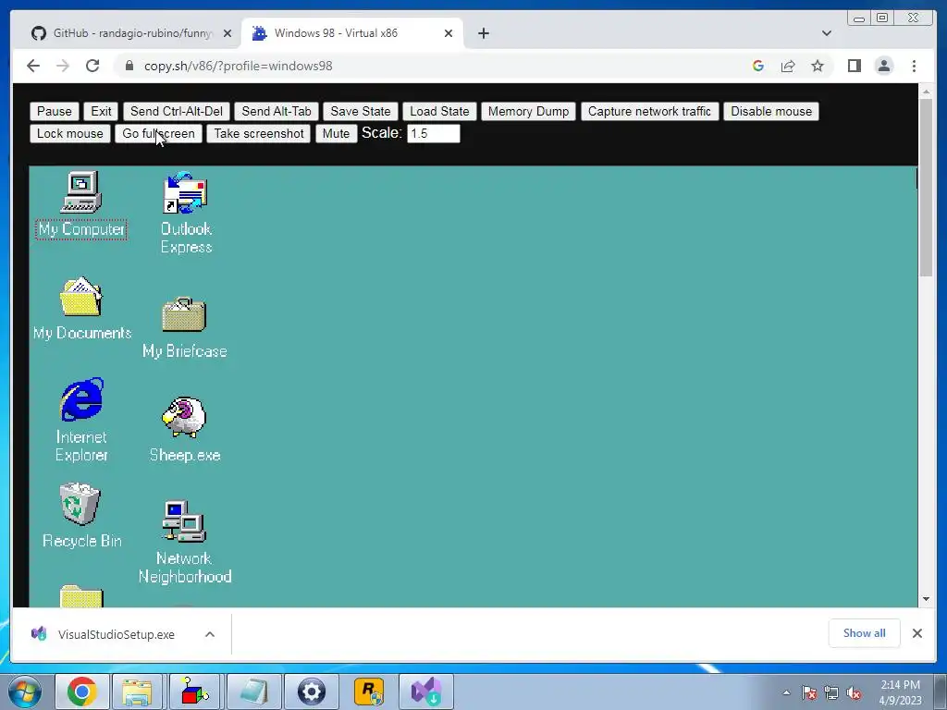Viewport: 947px width, 710px height.
Task: Reload the current page
Action: tap(92, 66)
